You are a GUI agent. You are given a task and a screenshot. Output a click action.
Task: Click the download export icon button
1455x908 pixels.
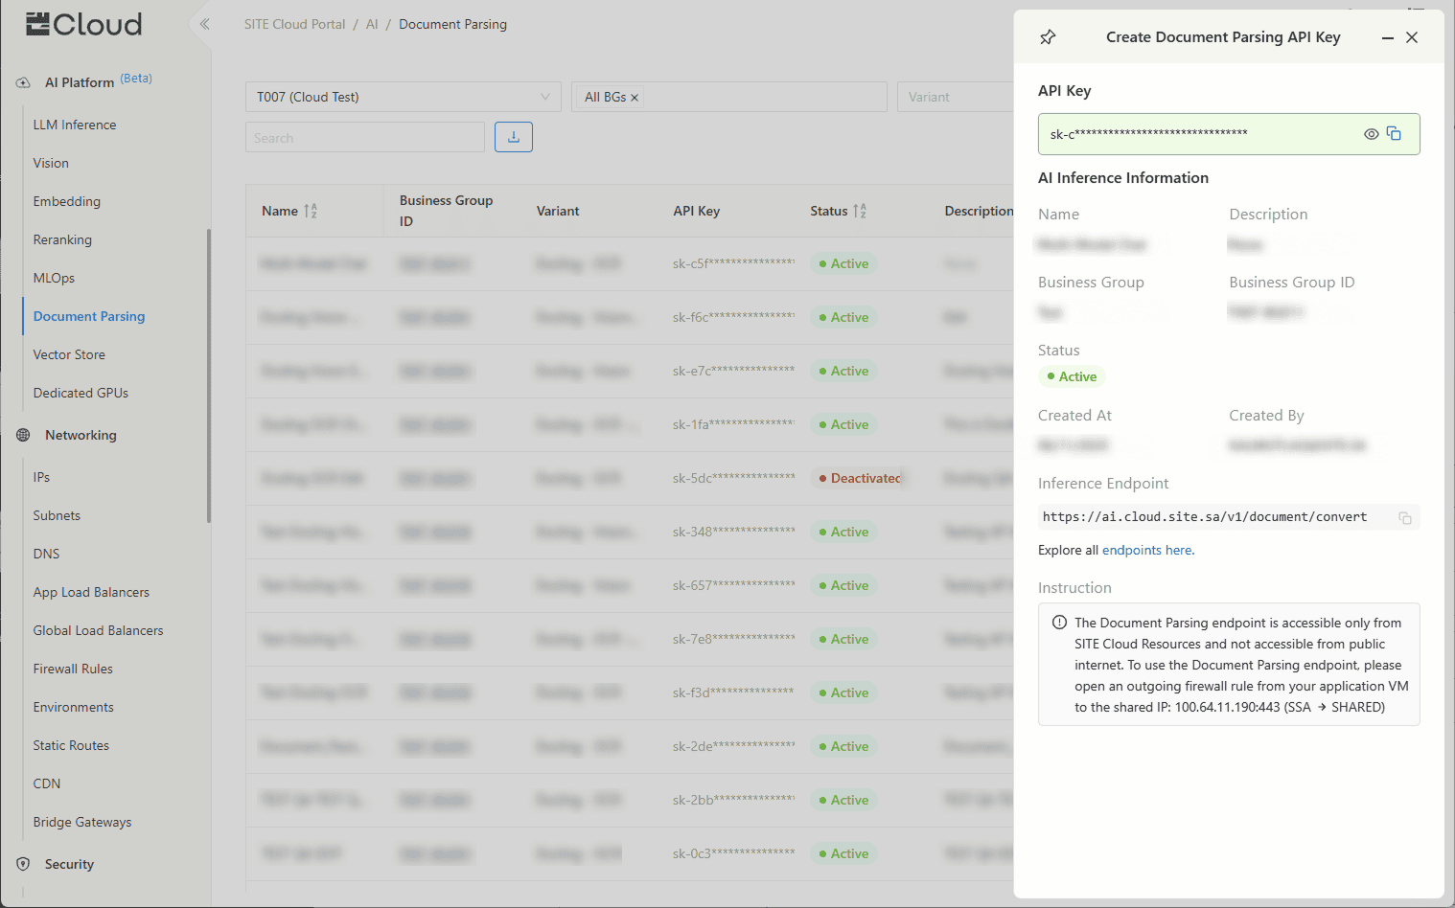pyautogui.click(x=514, y=137)
